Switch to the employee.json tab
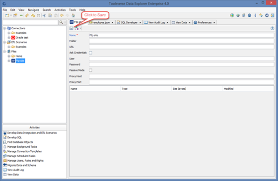The image size is (278, 181). pos(101,22)
